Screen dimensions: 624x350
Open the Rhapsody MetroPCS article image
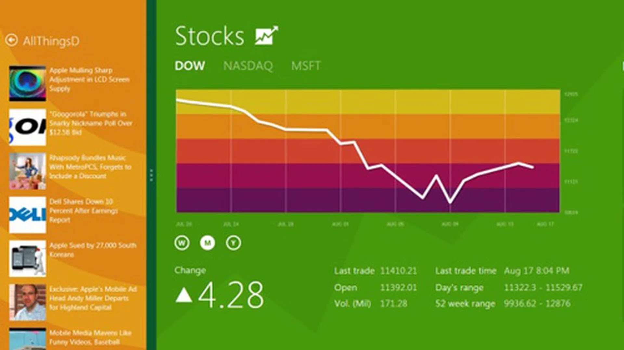pos(28,171)
